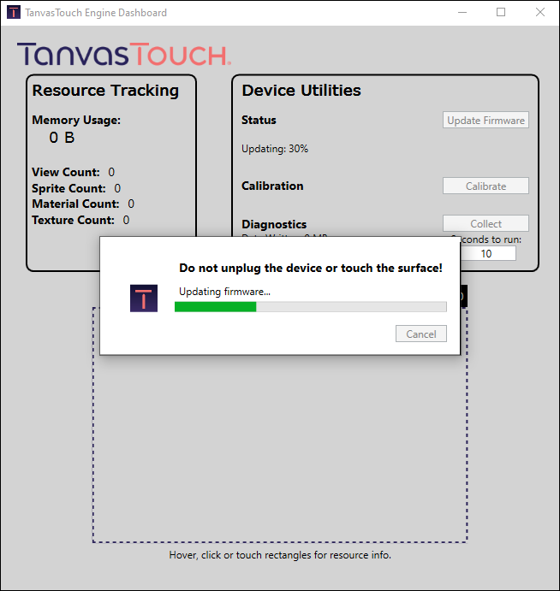Close the Dashboard window
The height and width of the screenshot is (591, 560).
[540, 13]
